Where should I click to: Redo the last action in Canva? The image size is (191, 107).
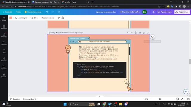[53, 12]
